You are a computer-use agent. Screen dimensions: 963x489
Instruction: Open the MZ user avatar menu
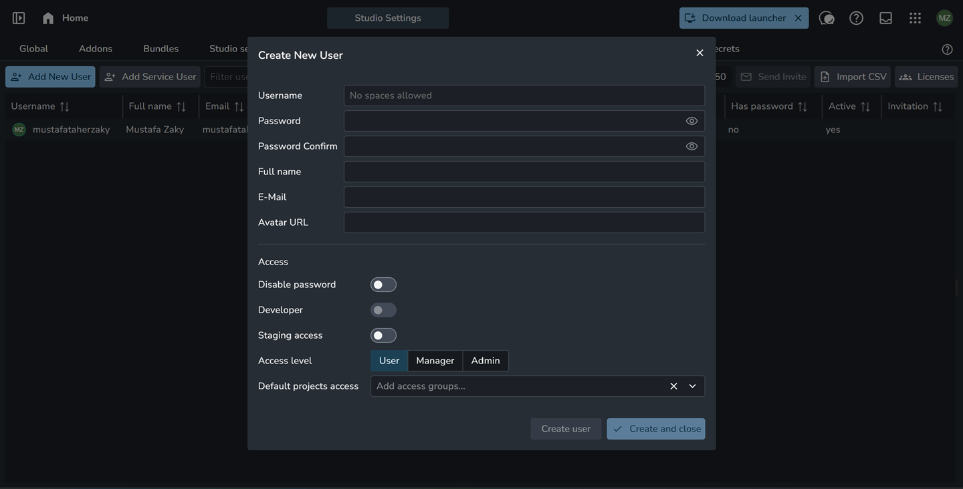point(944,18)
